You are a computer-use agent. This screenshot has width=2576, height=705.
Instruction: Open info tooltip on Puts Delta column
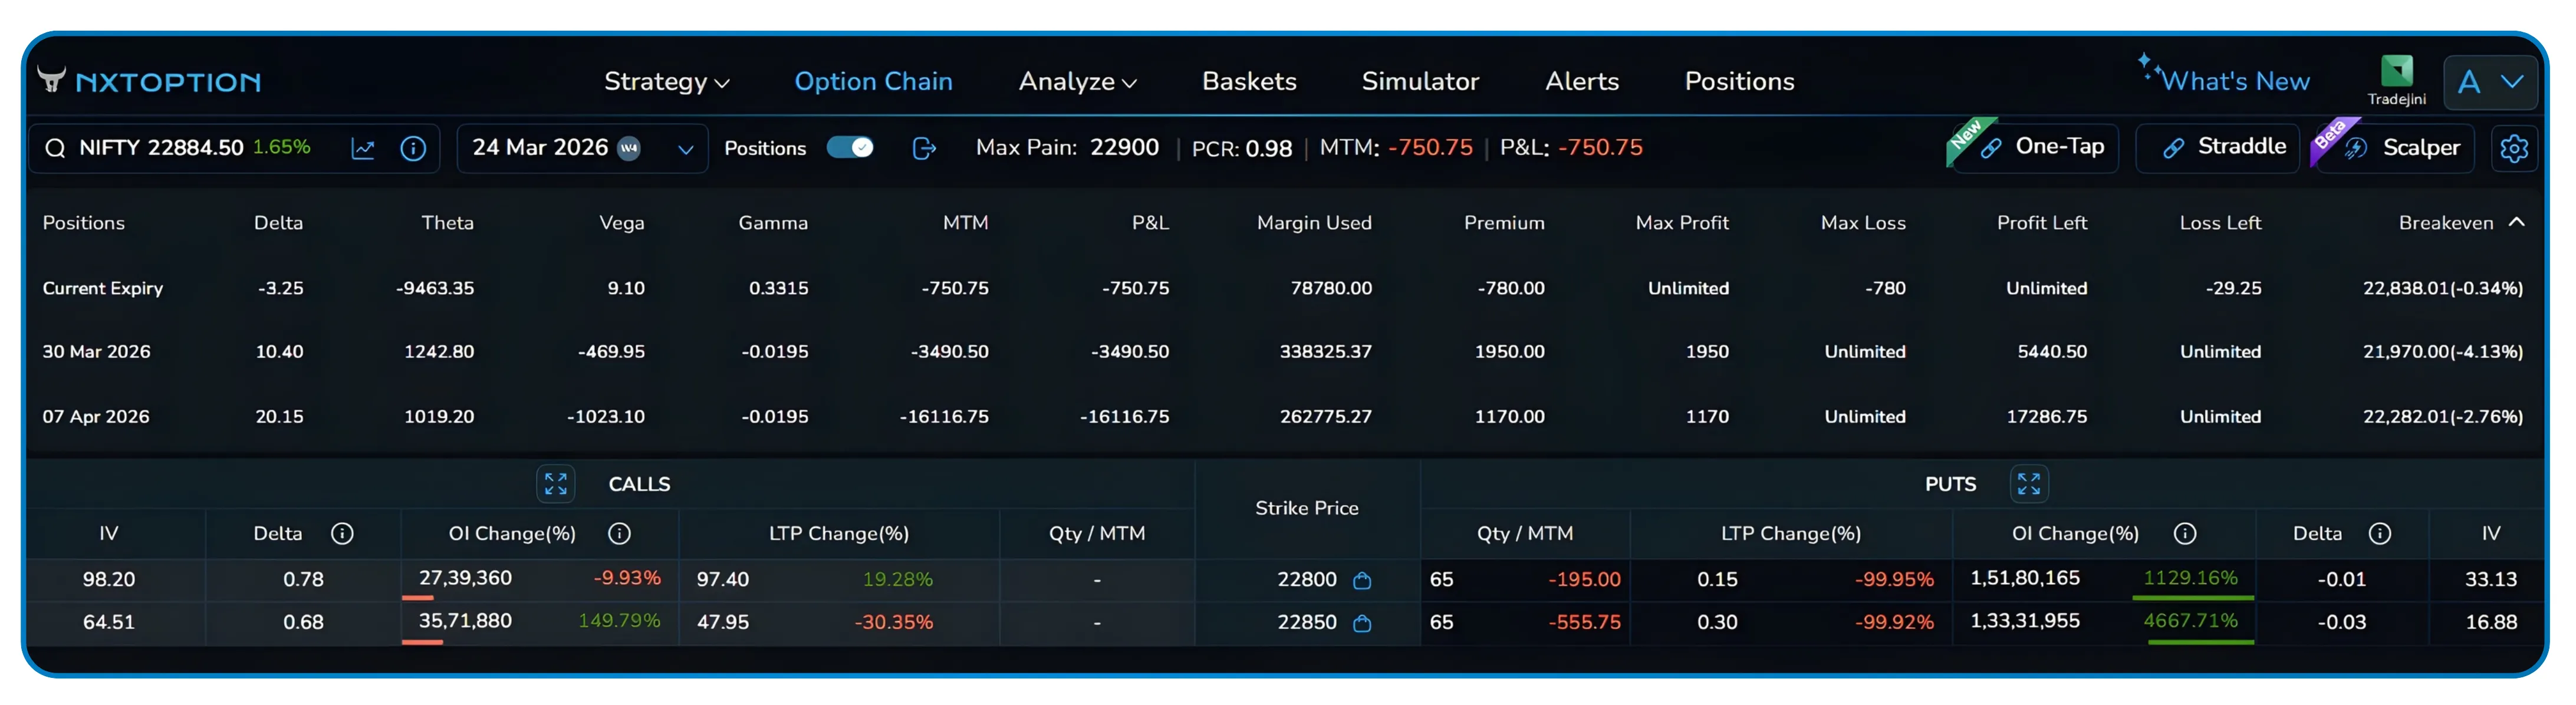point(2380,533)
